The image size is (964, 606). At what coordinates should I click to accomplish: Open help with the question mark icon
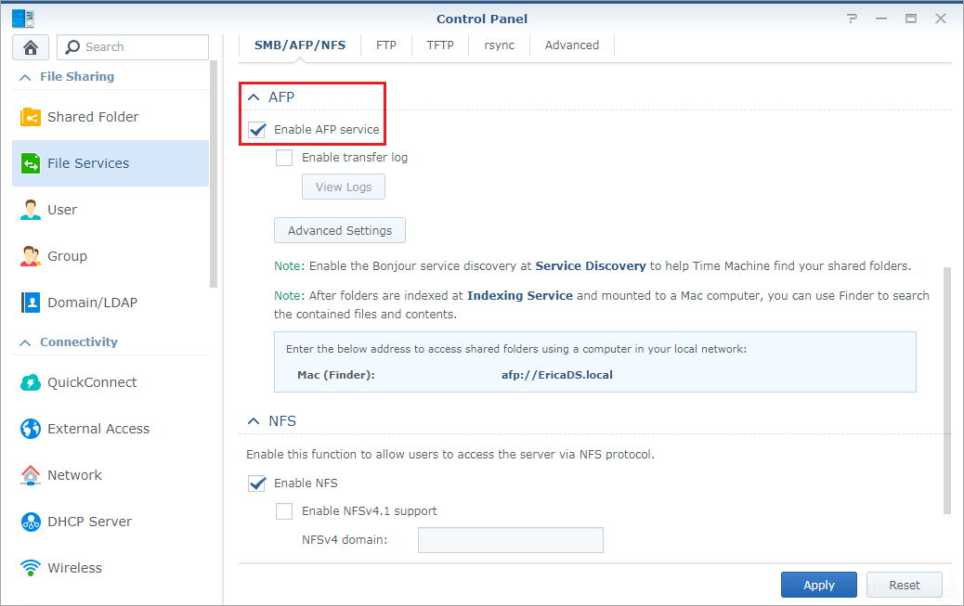(x=852, y=19)
